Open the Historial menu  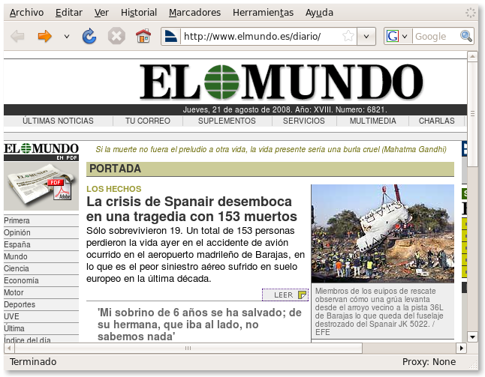pos(139,12)
